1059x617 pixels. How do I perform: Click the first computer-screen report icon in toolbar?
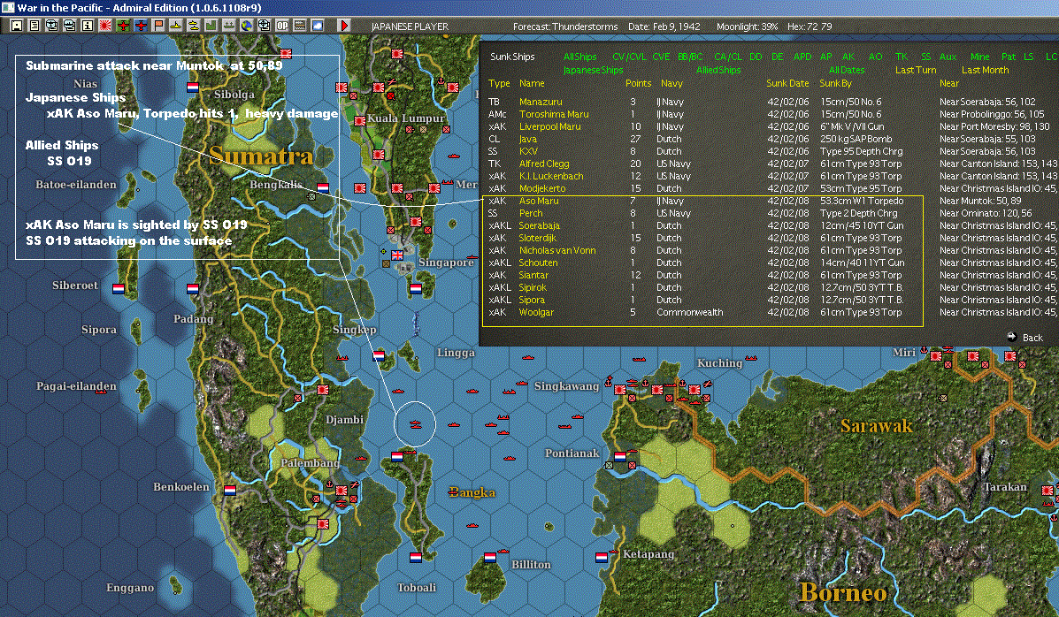pos(52,26)
